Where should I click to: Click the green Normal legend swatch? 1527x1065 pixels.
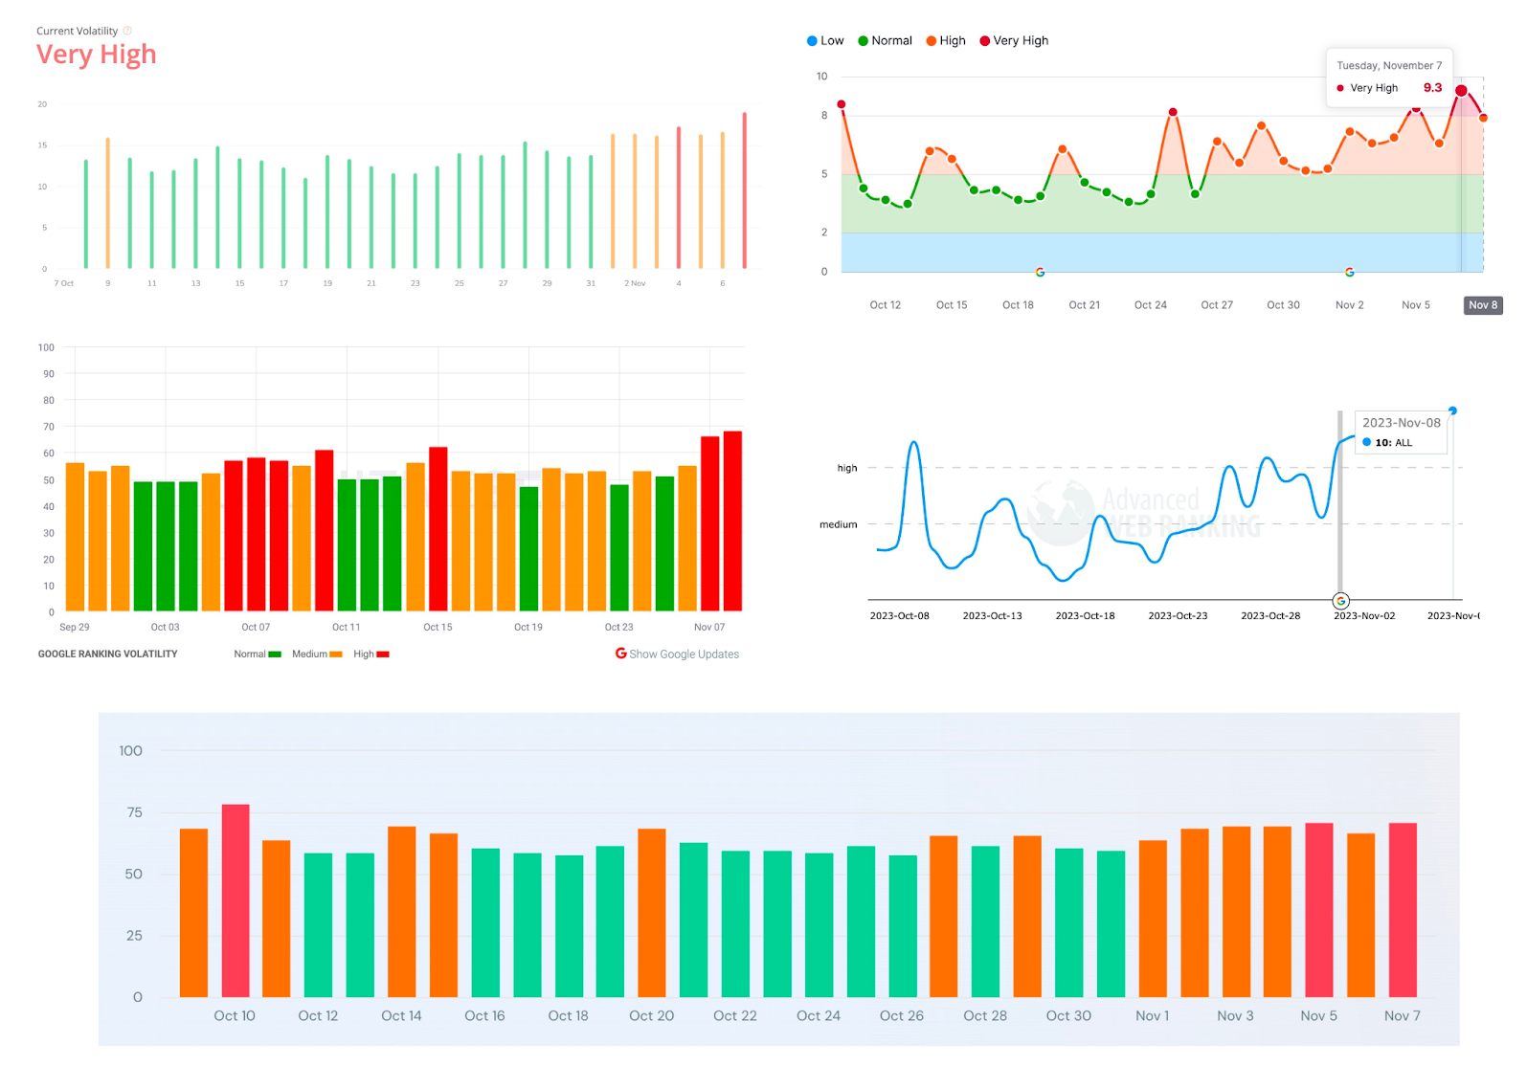[276, 655]
